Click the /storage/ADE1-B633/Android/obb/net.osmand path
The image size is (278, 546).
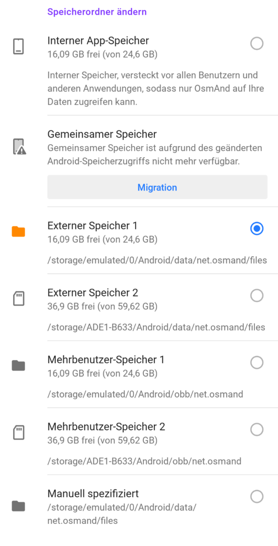pyautogui.click(x=145, y=462)
